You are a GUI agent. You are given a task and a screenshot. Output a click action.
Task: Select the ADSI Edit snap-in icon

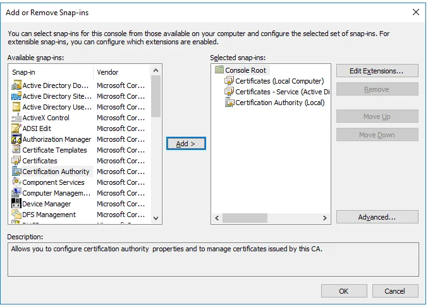16,128
